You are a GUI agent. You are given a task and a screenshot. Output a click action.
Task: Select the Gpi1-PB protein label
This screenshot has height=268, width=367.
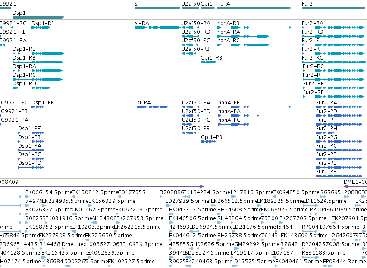pyautogui.click(x=211, y=137)
